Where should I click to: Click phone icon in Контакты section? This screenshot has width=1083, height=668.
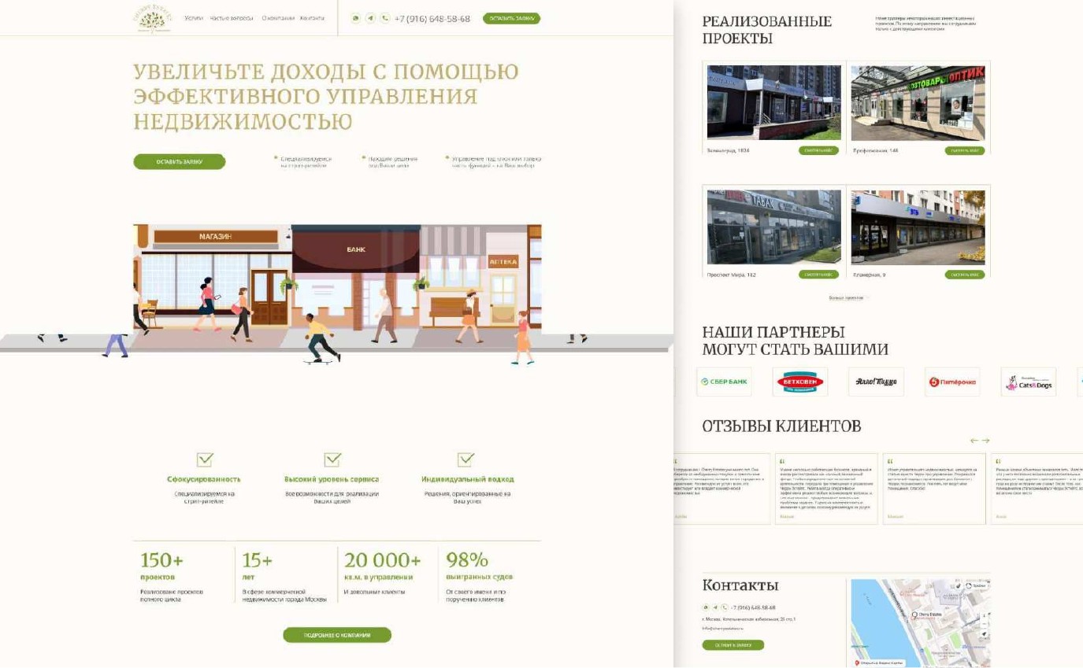tap(725, 607)
